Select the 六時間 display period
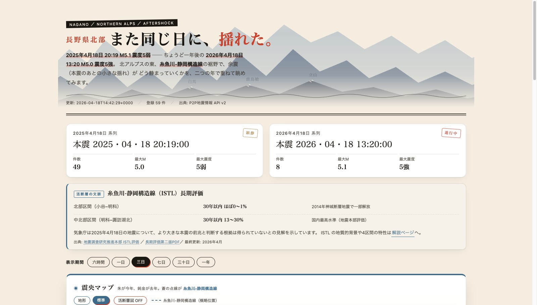 point(98,262)
